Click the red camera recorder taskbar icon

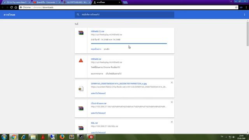(x=91, y=137)
